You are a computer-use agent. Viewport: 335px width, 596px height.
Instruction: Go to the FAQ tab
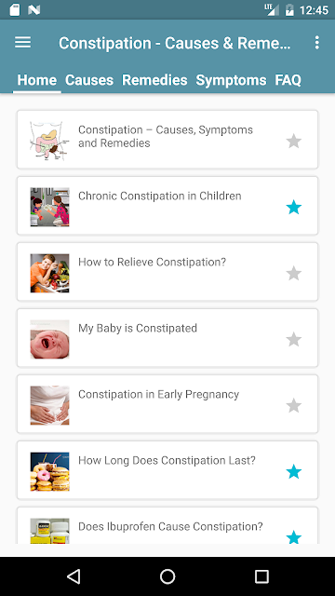point(288,80)
